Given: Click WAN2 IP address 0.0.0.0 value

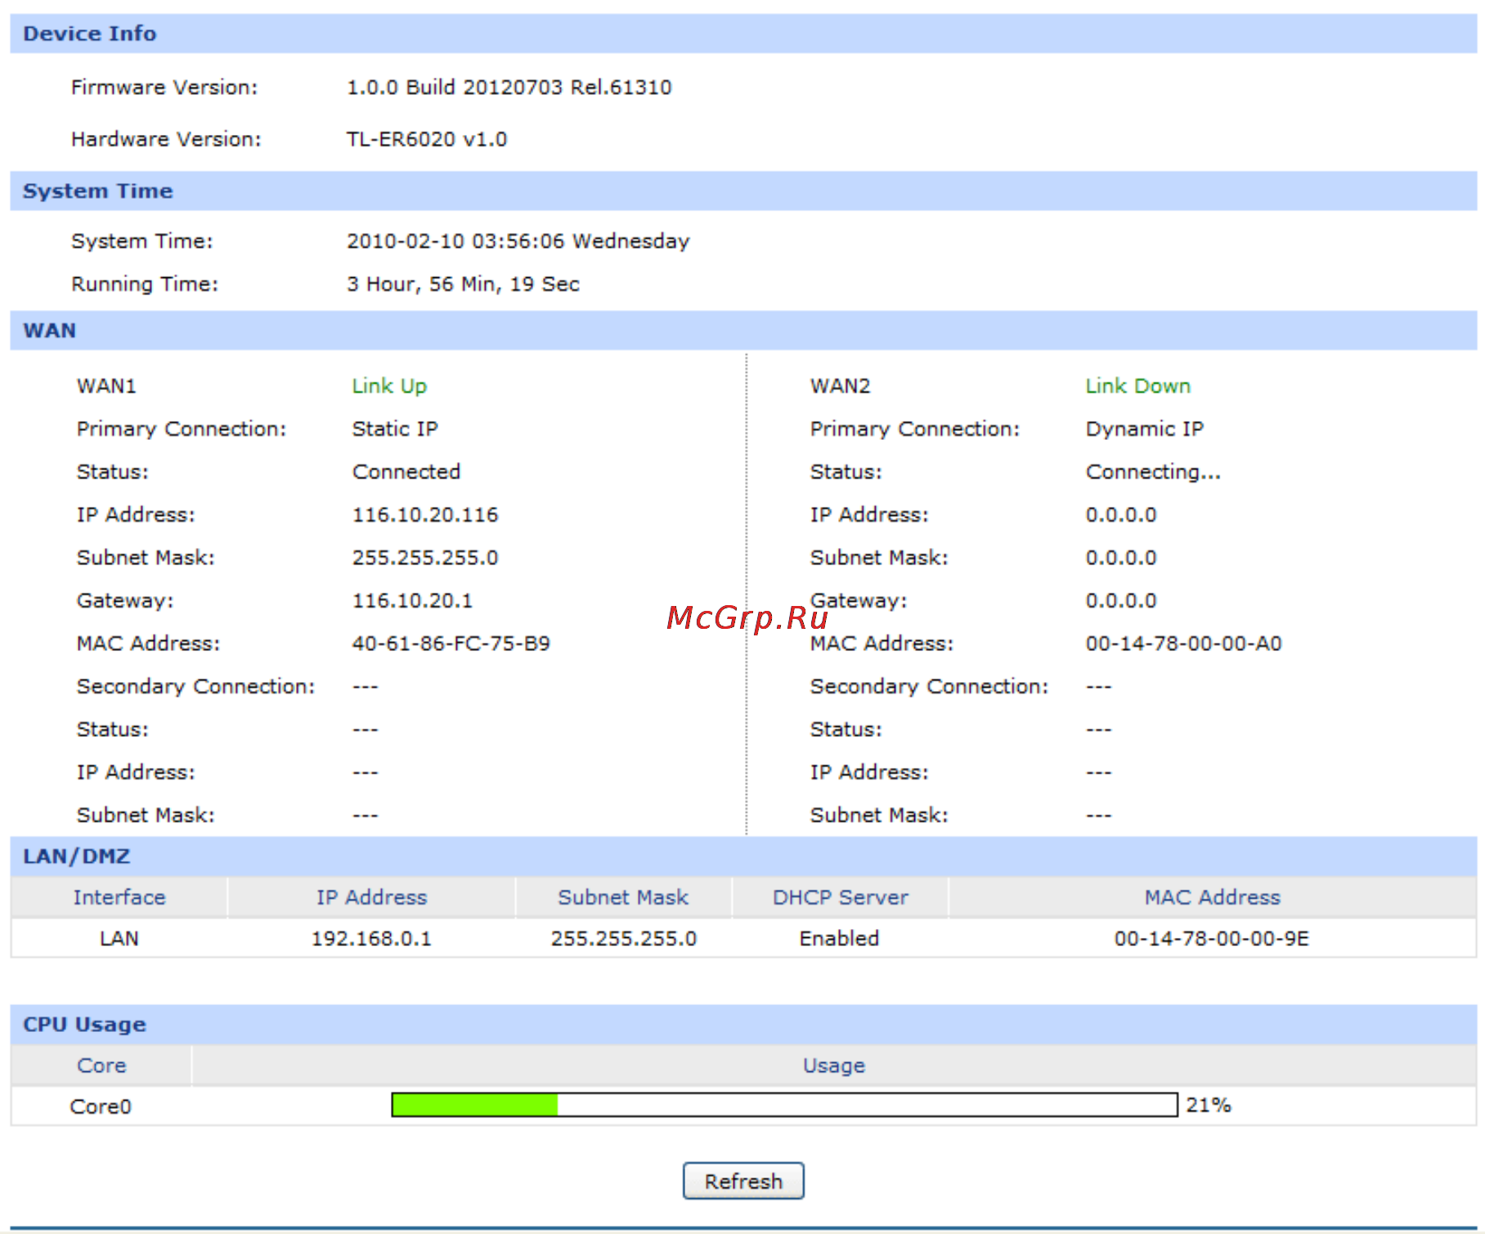Looking at the screenshot, I should pyautogui.click(x=1121, y=514).
